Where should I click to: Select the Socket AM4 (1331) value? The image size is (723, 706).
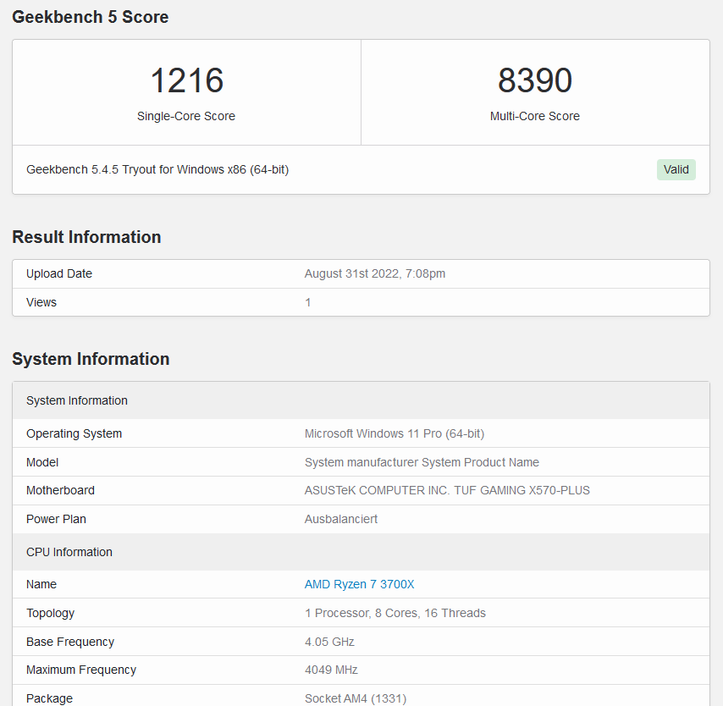click(356, 698)
